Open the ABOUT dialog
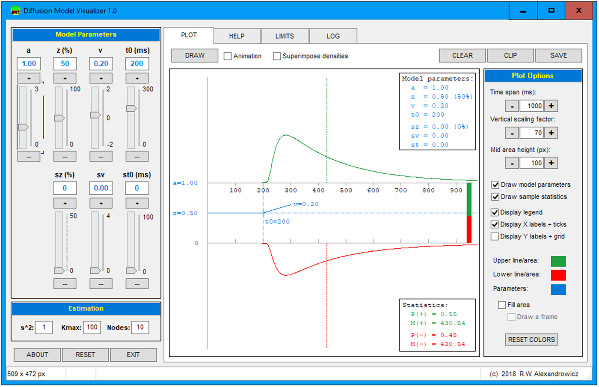This screenshot has height=387, width=599. [37, 355]
